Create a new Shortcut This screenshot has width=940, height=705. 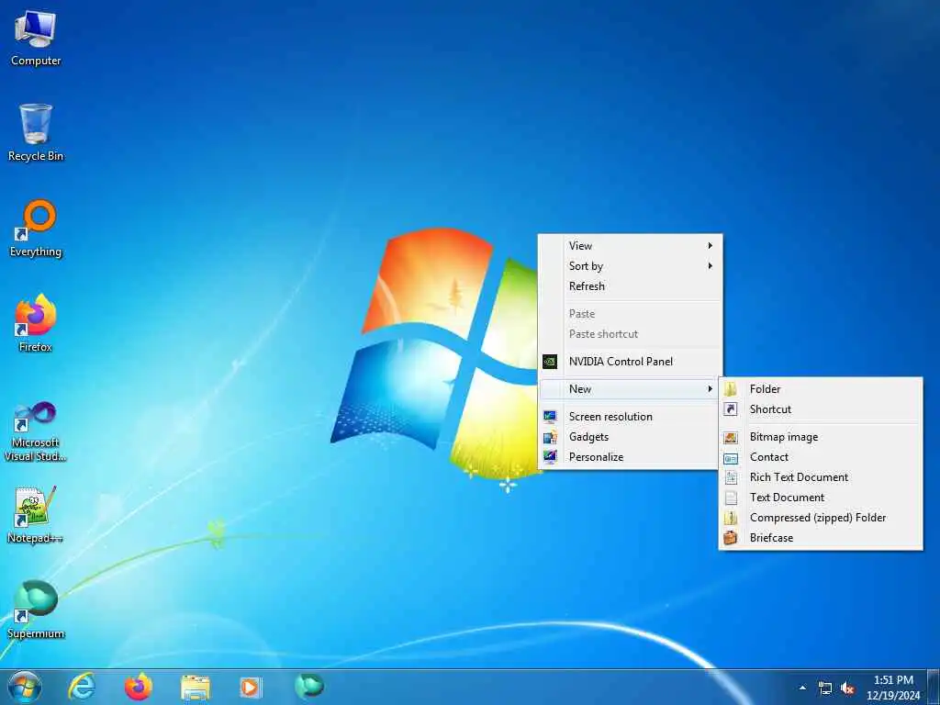(821, 409)
